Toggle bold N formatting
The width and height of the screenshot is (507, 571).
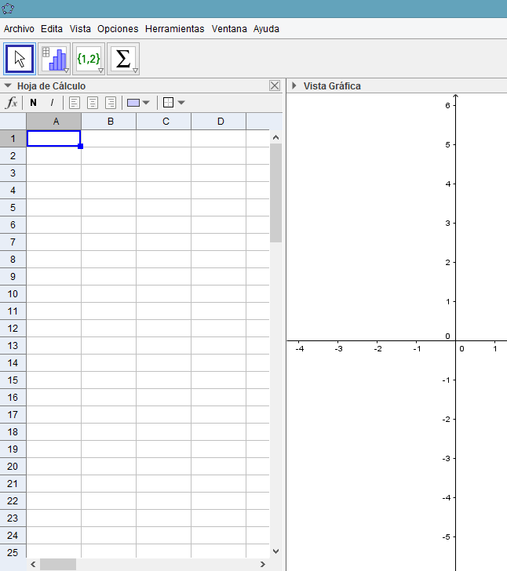coord(33,103)
